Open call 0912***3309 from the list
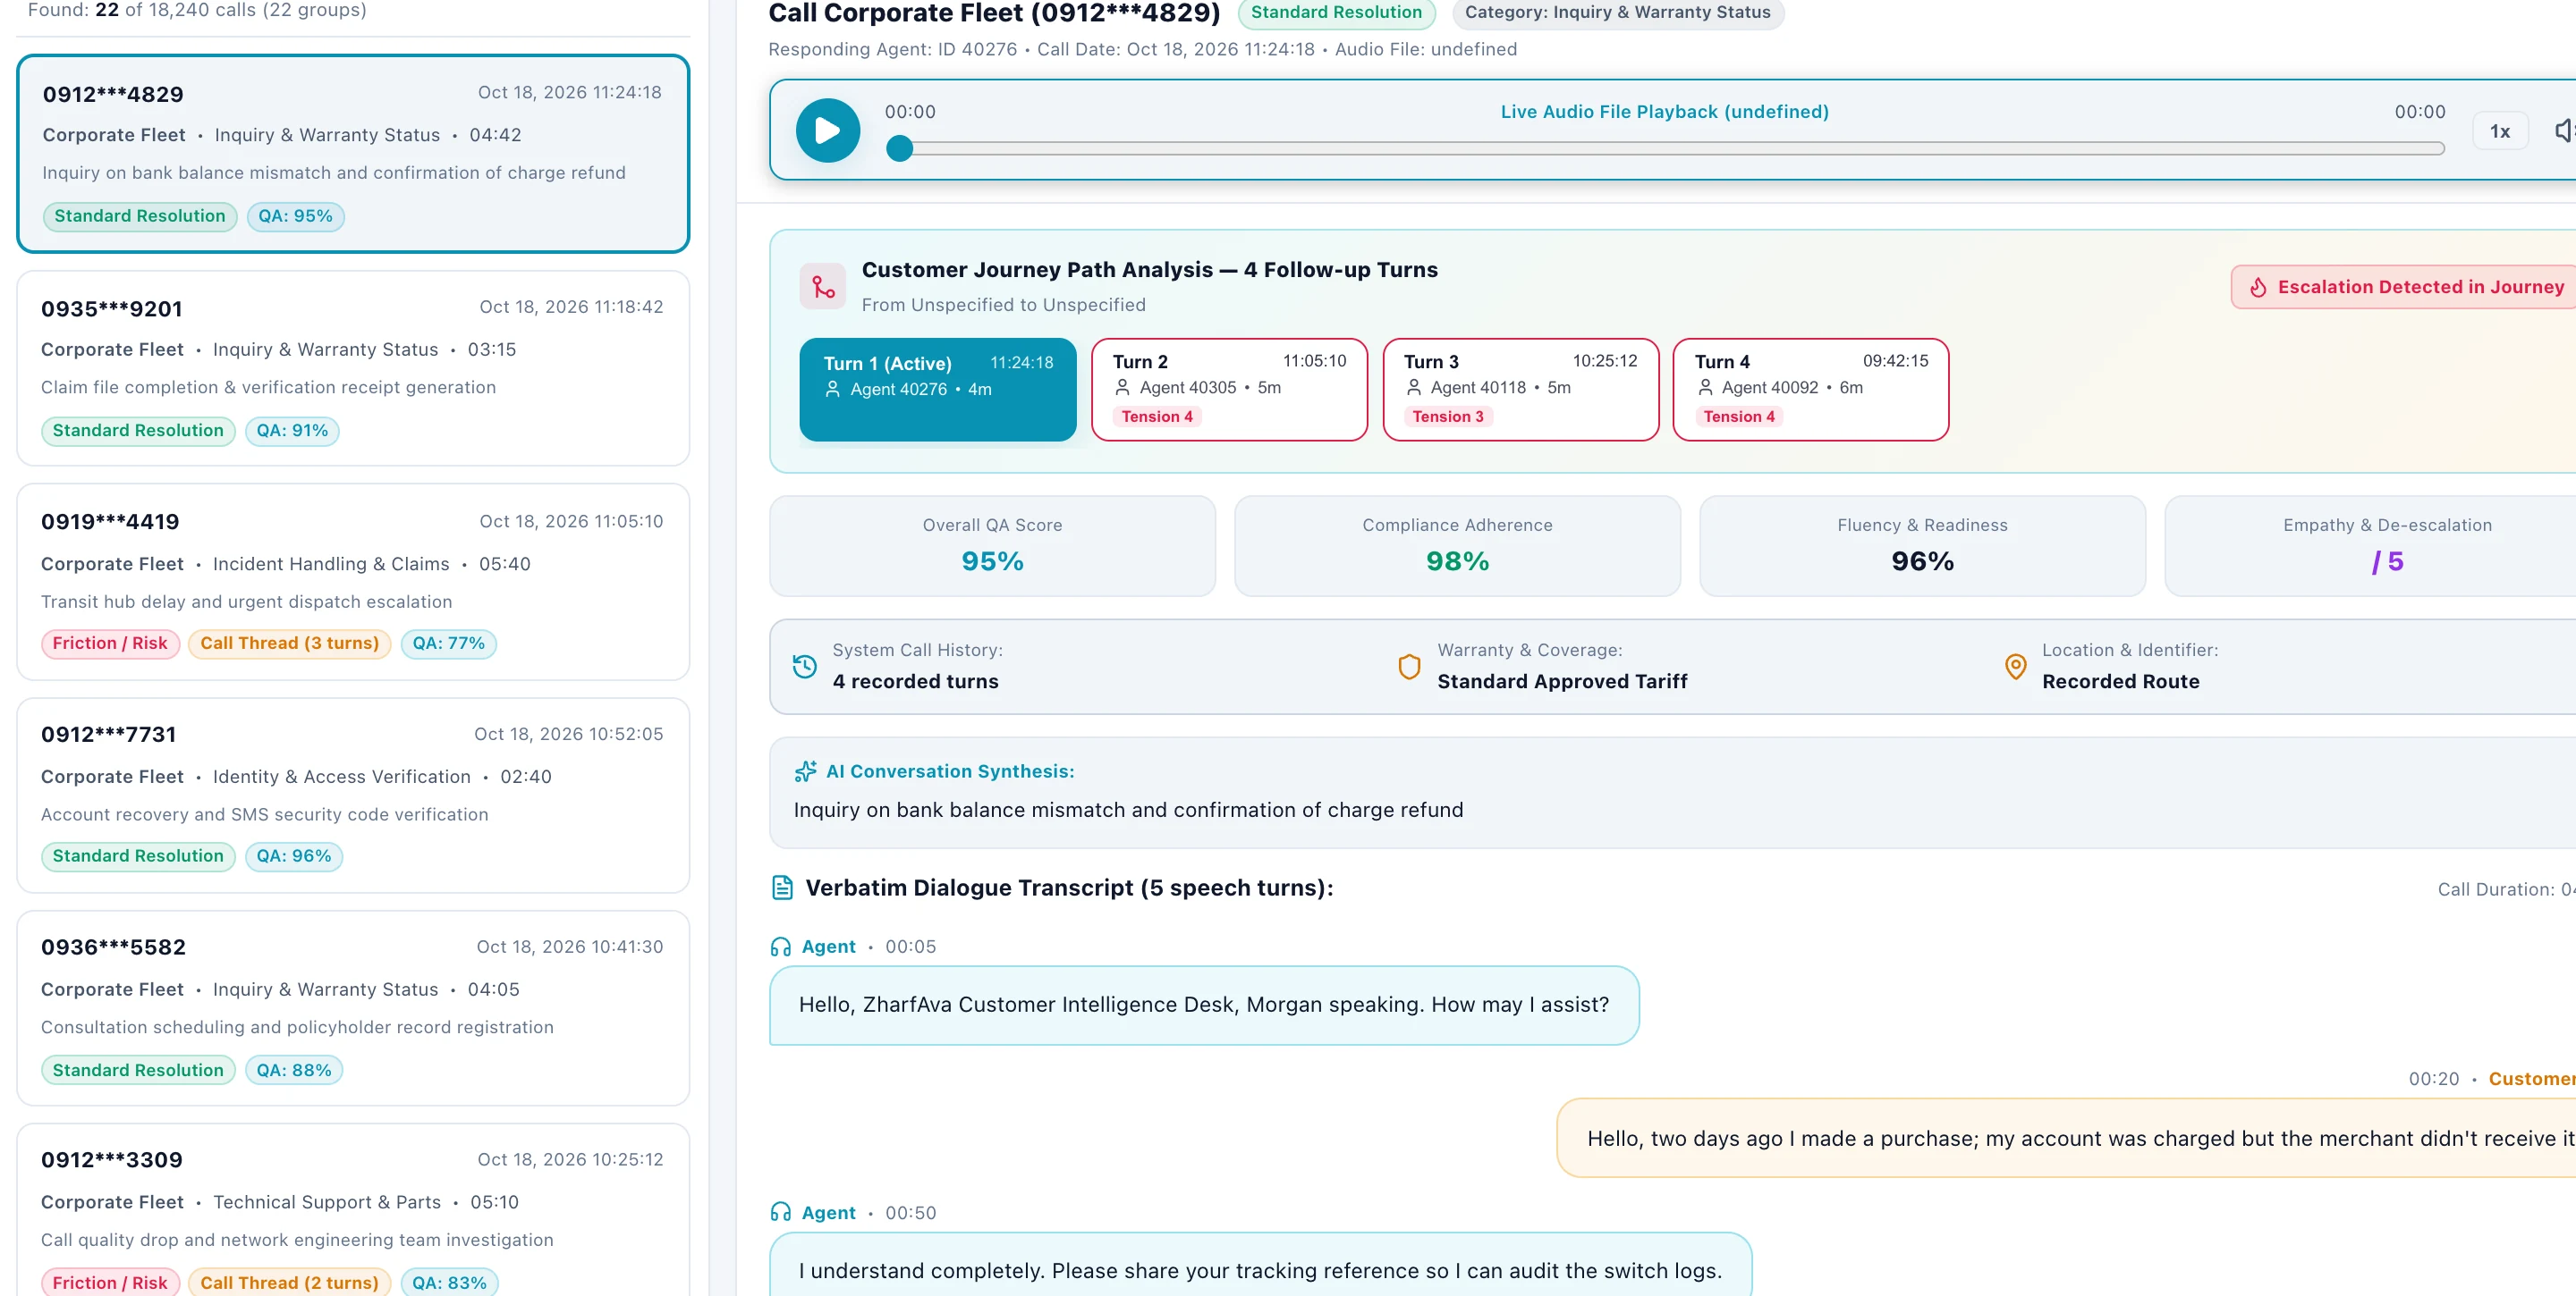Viewport: 2576px width, 1296px height. (353, 1211)
